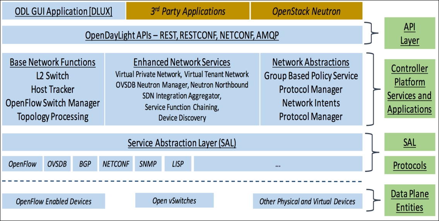
Task: Select the Virtual Tenant Network text
Action: (217, 74)
